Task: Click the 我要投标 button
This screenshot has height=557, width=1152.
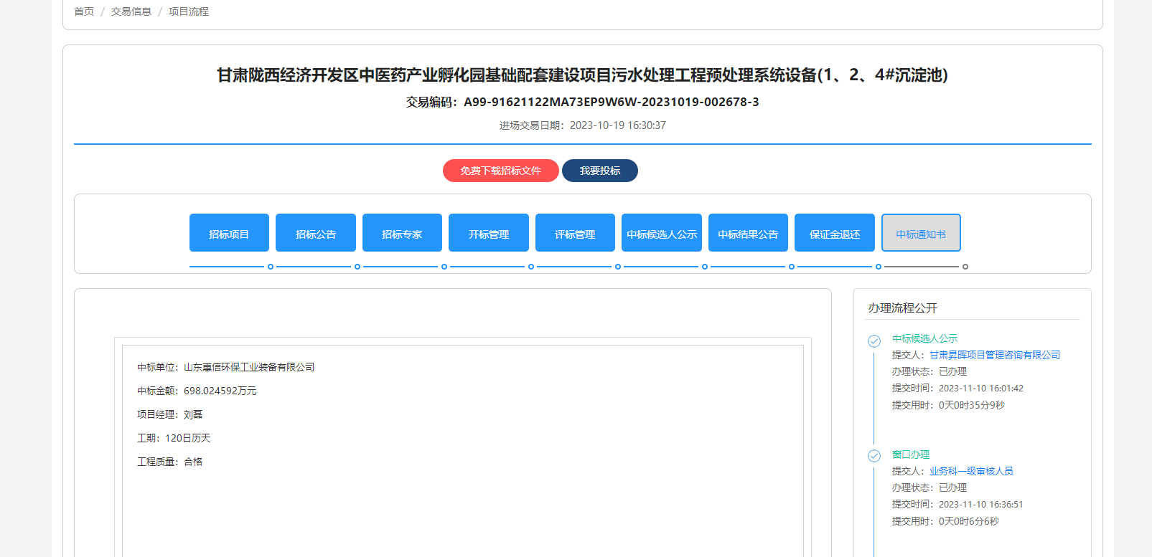Action: (x=599, y=171)
